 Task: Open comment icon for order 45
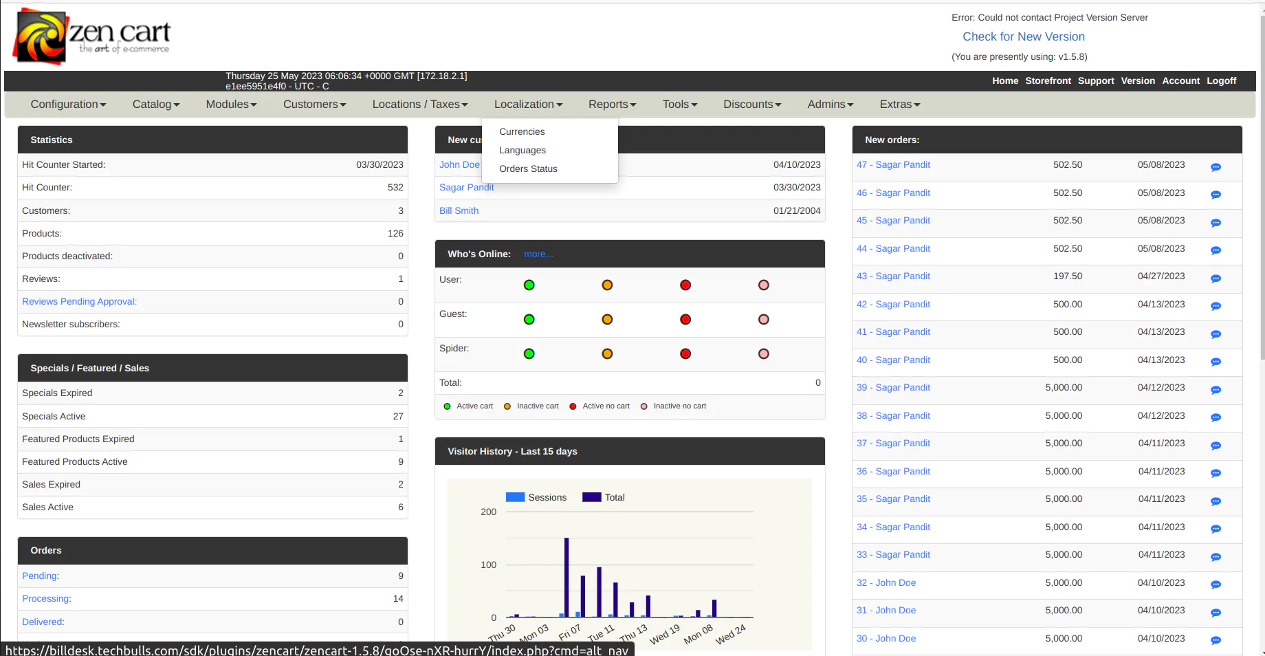click(x=1215, y=223)
